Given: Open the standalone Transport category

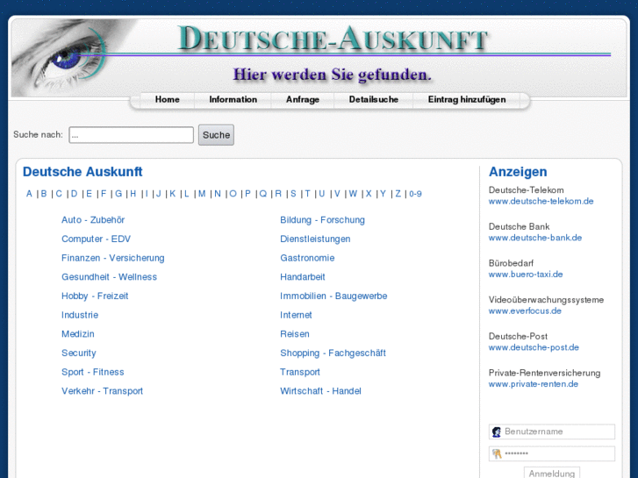Looking at the screenshot, I should (300, 372).
